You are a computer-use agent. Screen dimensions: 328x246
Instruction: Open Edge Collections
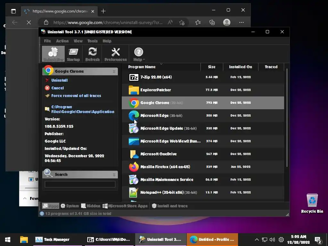(x=212, y=22)
